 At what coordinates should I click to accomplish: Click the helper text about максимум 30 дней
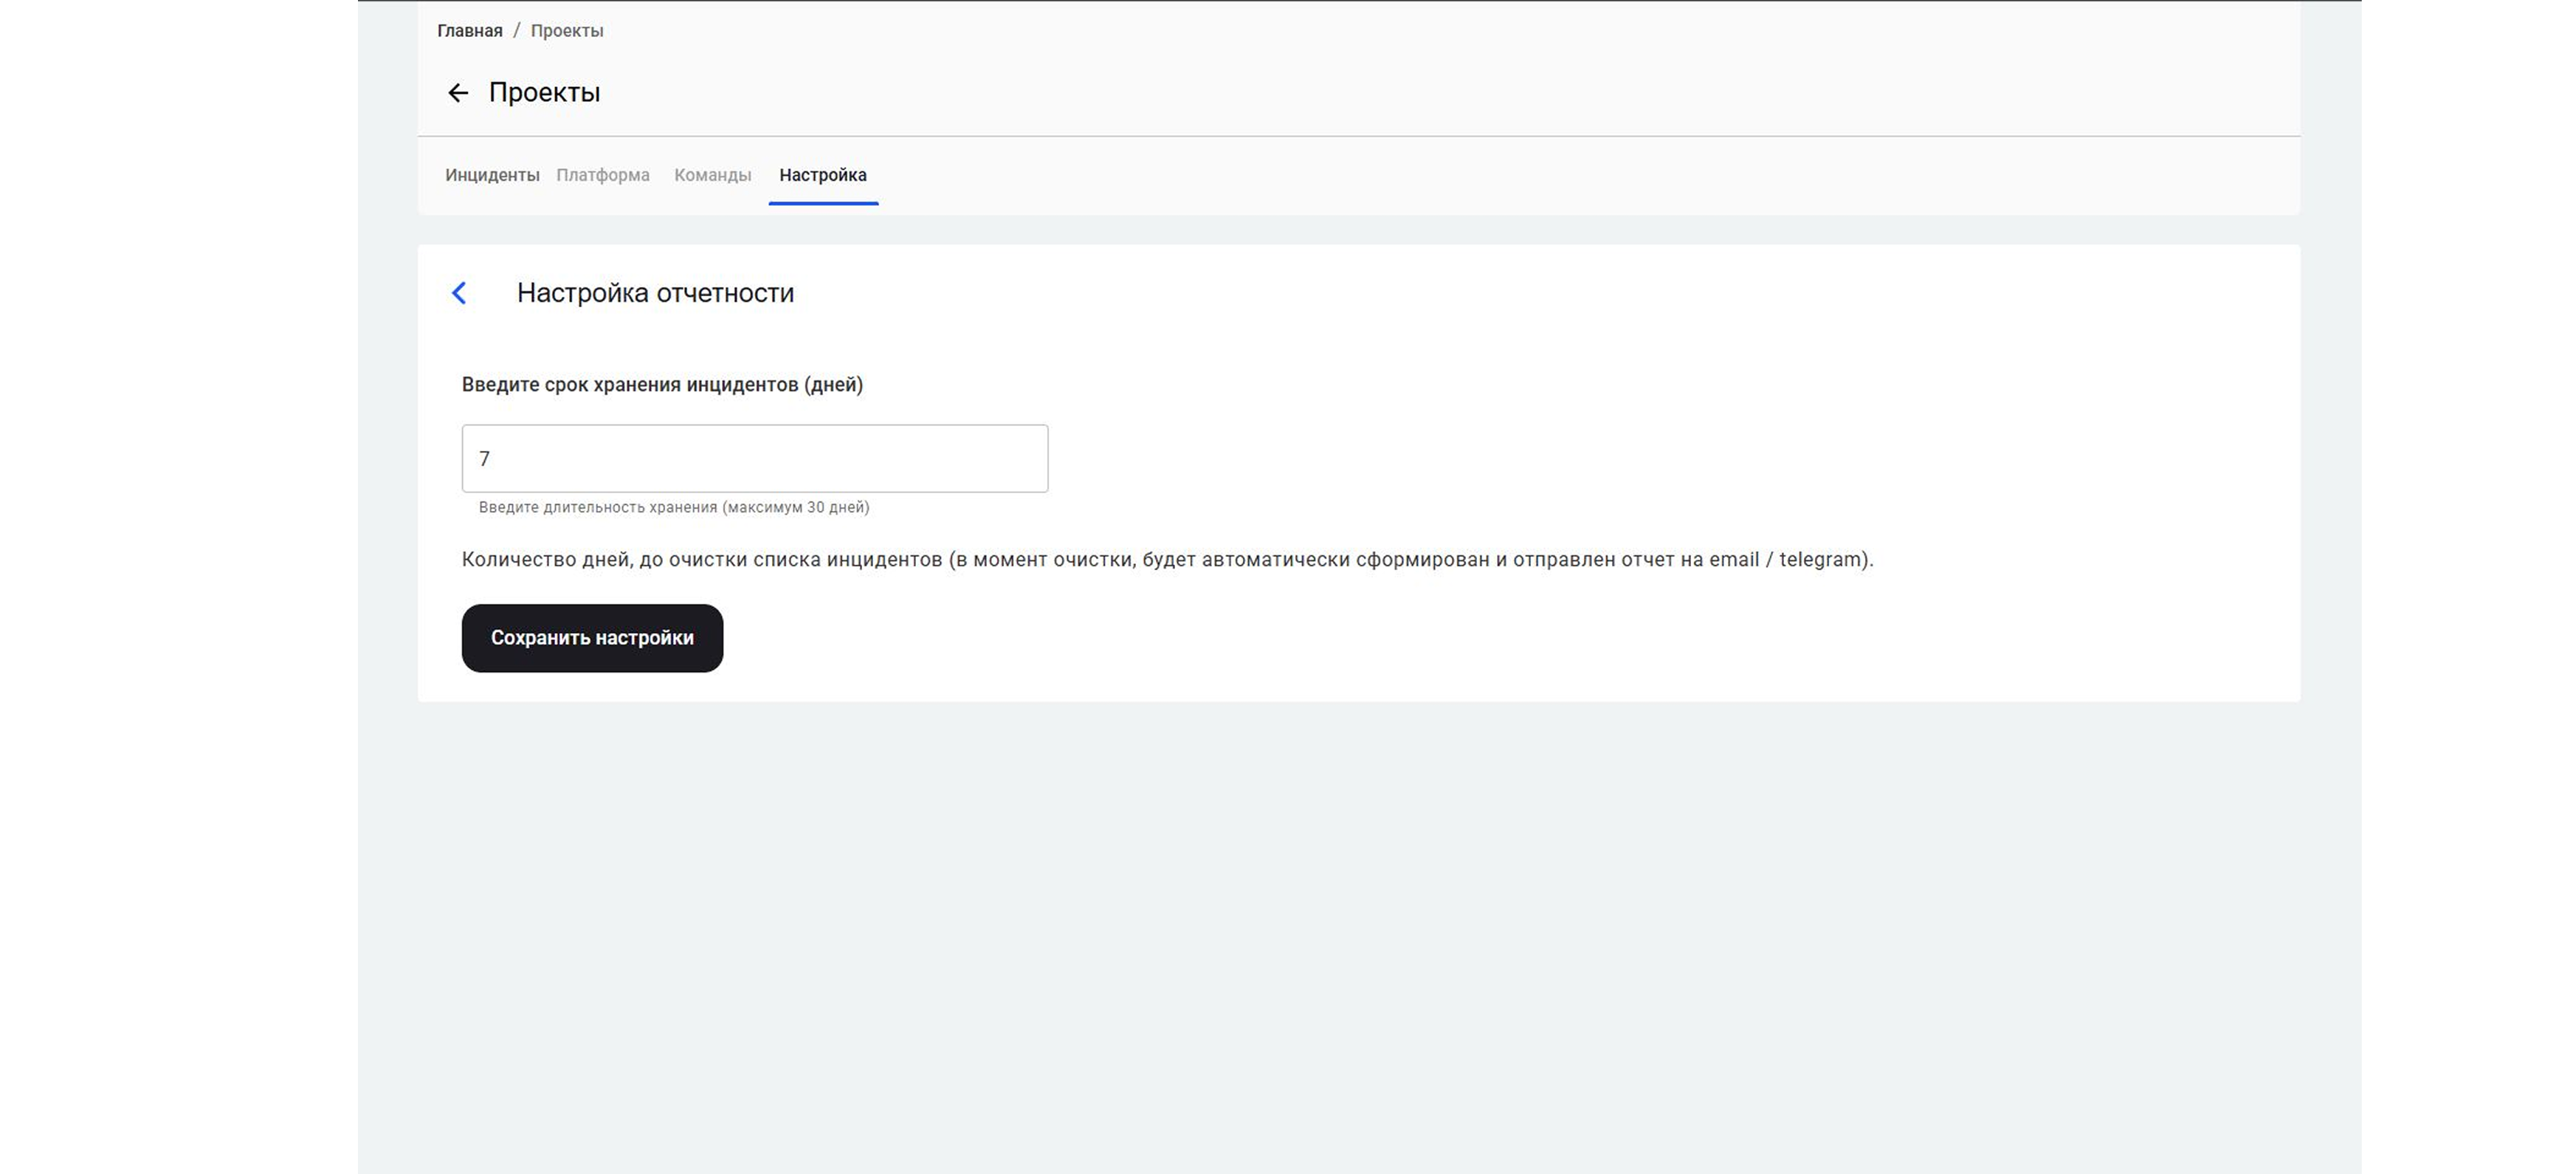tap(673, 508)
